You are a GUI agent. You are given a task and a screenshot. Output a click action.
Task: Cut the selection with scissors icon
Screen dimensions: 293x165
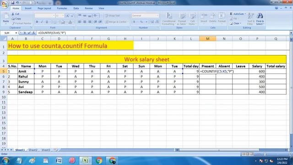click(x=15, y=14)
